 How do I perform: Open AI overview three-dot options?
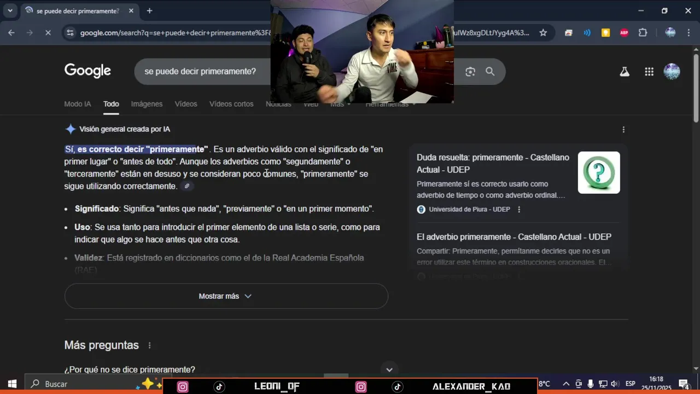(623, 130)
